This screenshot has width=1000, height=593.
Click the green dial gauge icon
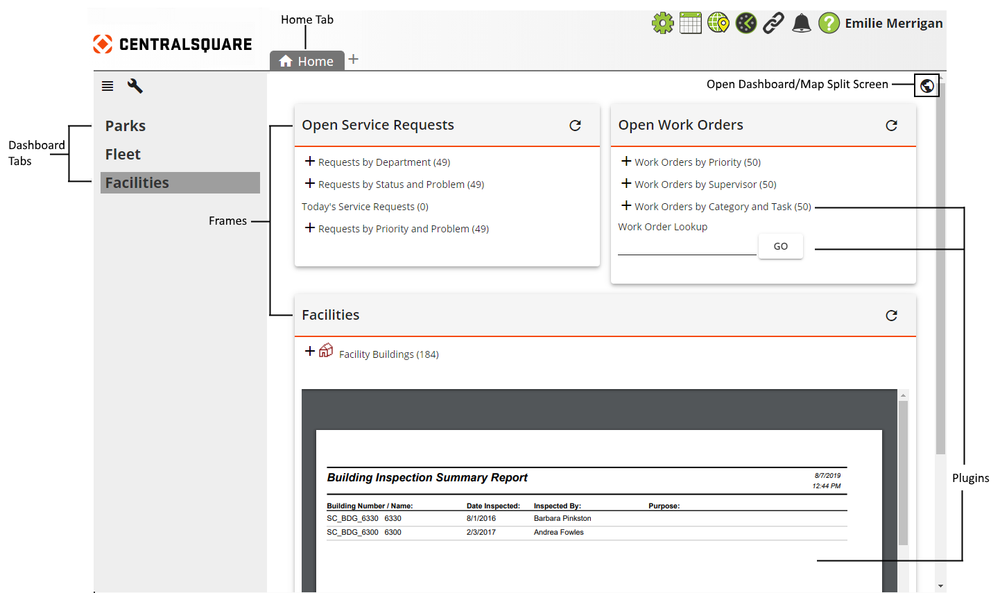point(746,23)
